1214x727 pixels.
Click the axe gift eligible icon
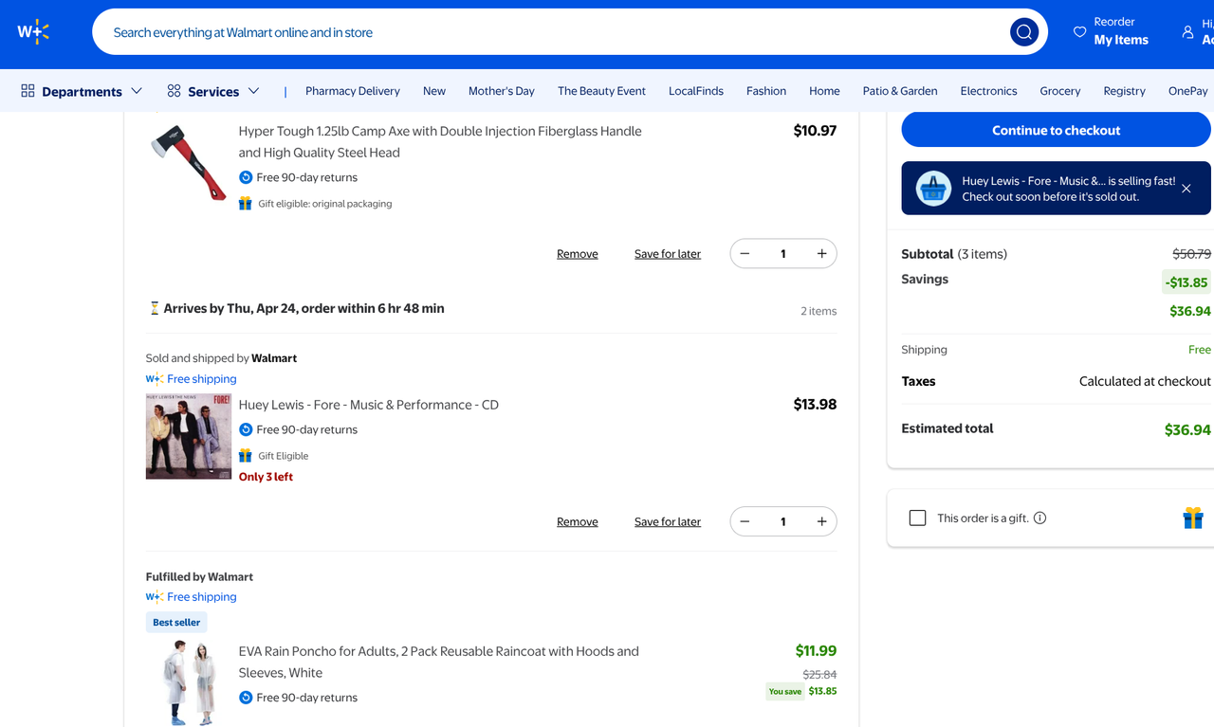coord(246,203)
